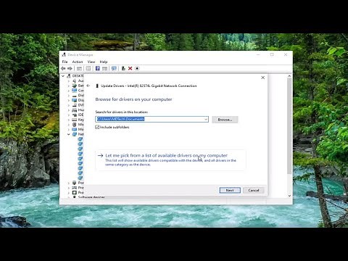
Task: Open the Properties toolbar icon
Action: (x=88, y=68)
